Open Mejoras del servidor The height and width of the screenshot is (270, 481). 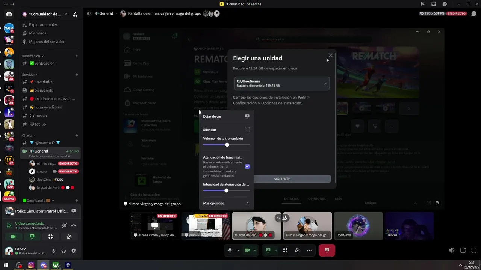(x=47, y=42)
